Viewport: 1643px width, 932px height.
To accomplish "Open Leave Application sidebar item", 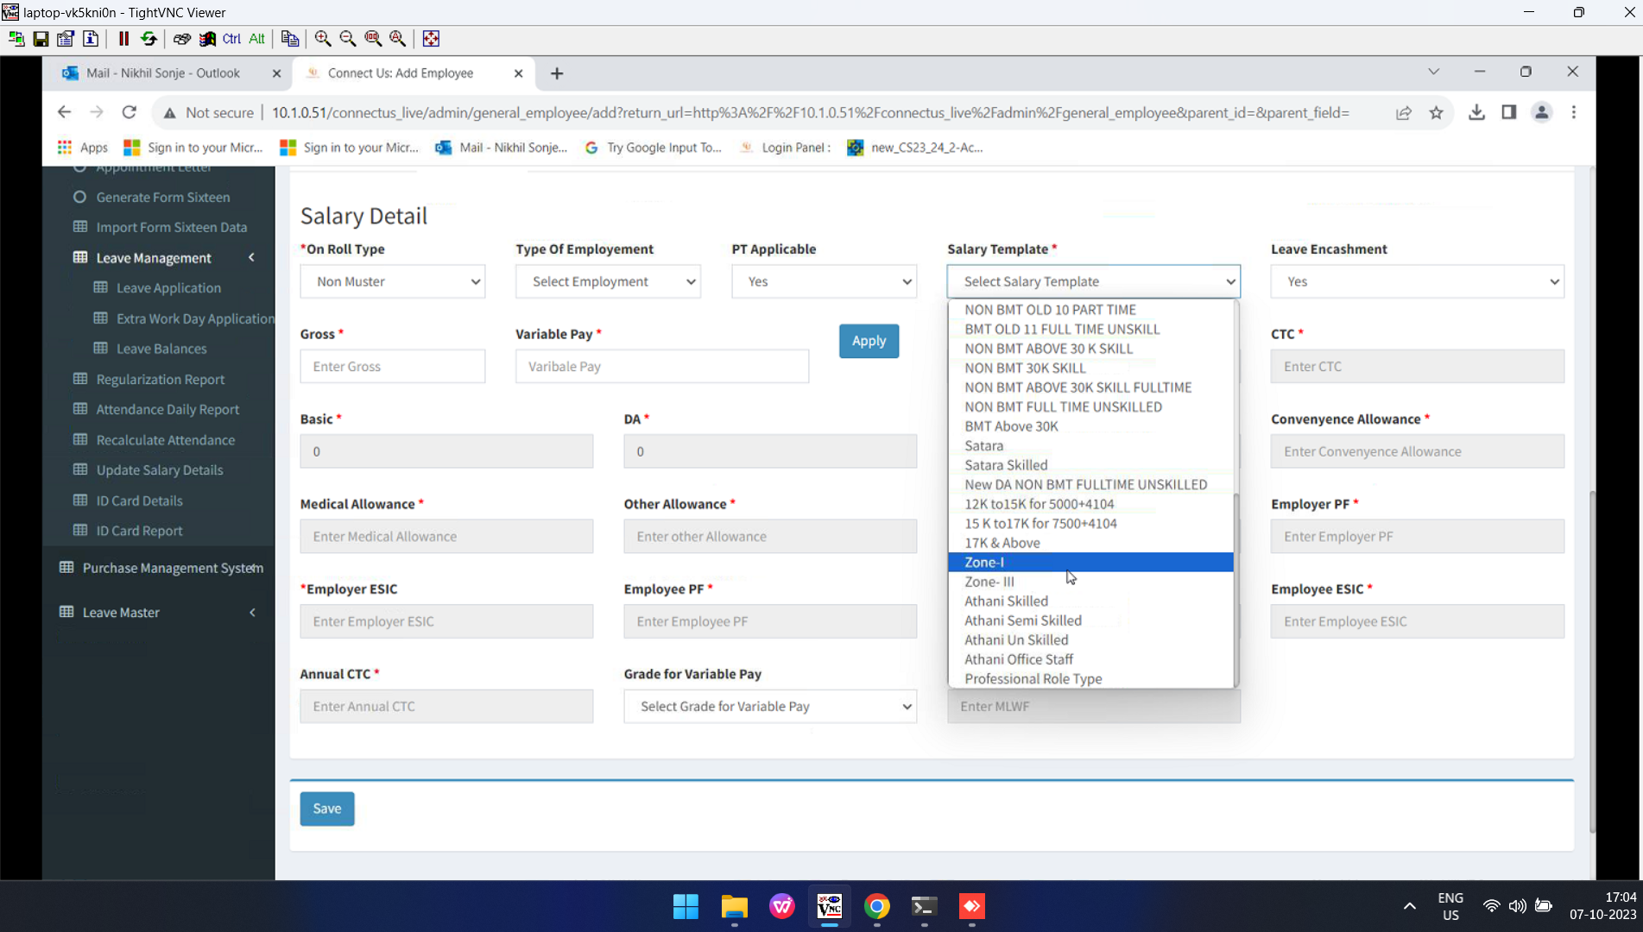I will (x=168, y=288).
